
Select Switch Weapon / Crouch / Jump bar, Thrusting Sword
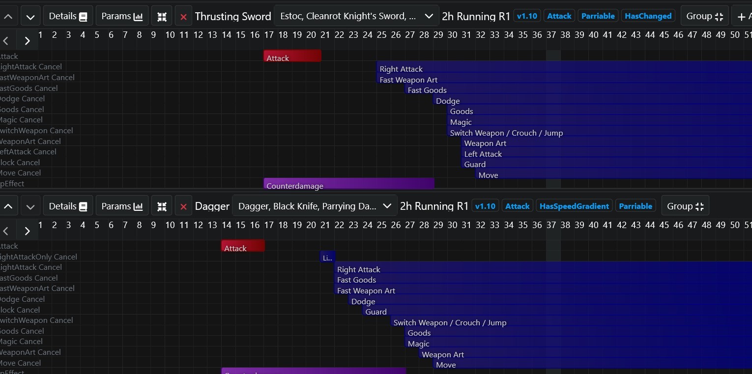[x=600, y=131]
